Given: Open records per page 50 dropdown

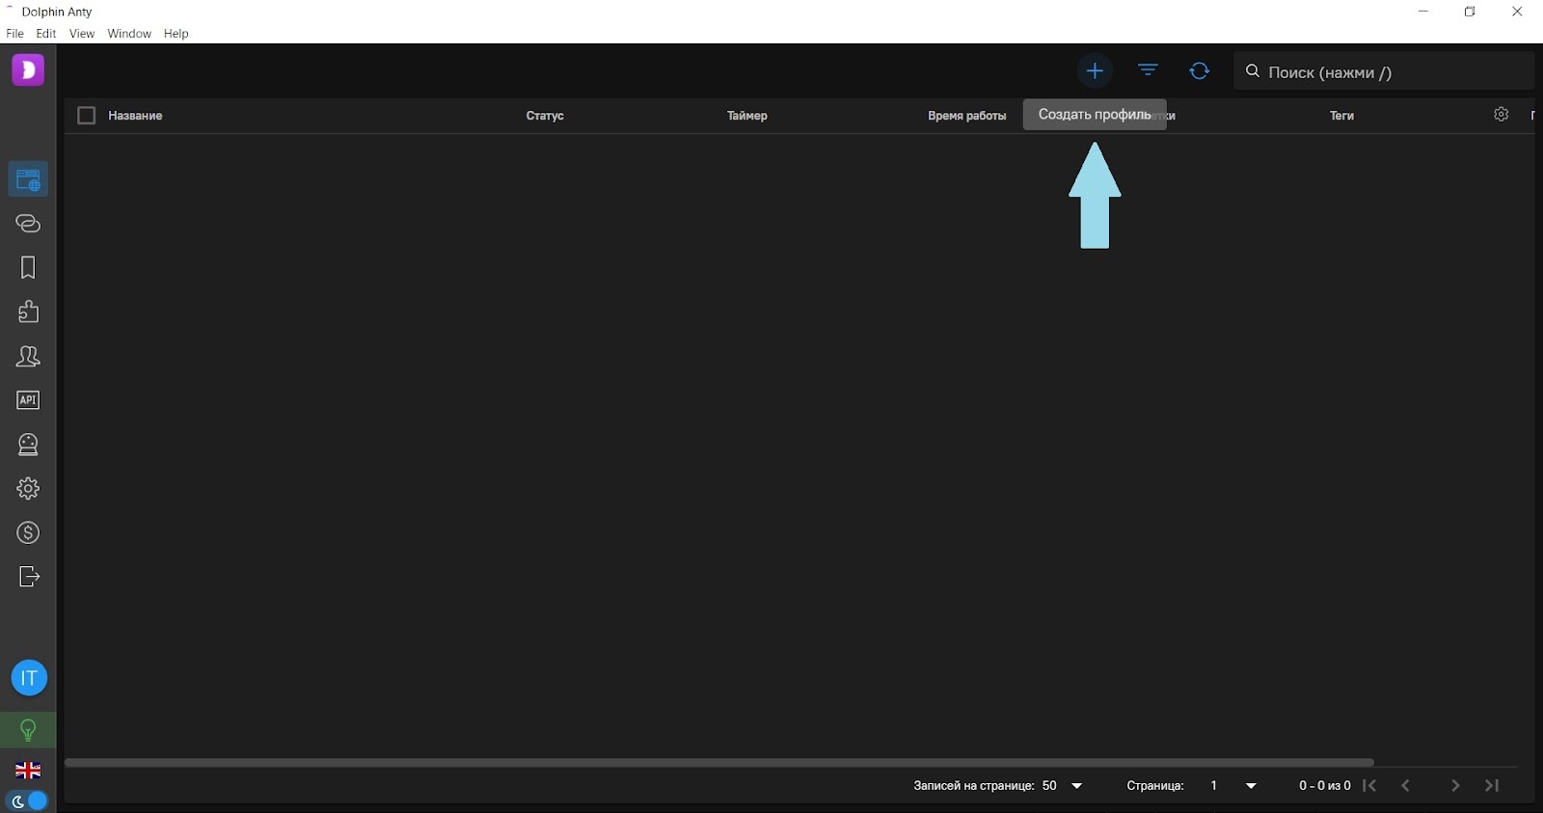Looking at the screenshot, I should (x=1063, y=786).
